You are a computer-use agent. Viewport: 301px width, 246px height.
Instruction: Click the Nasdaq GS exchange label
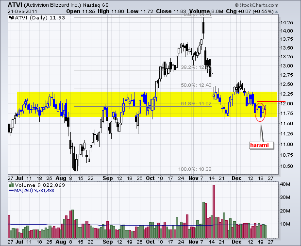coord(96,5)
